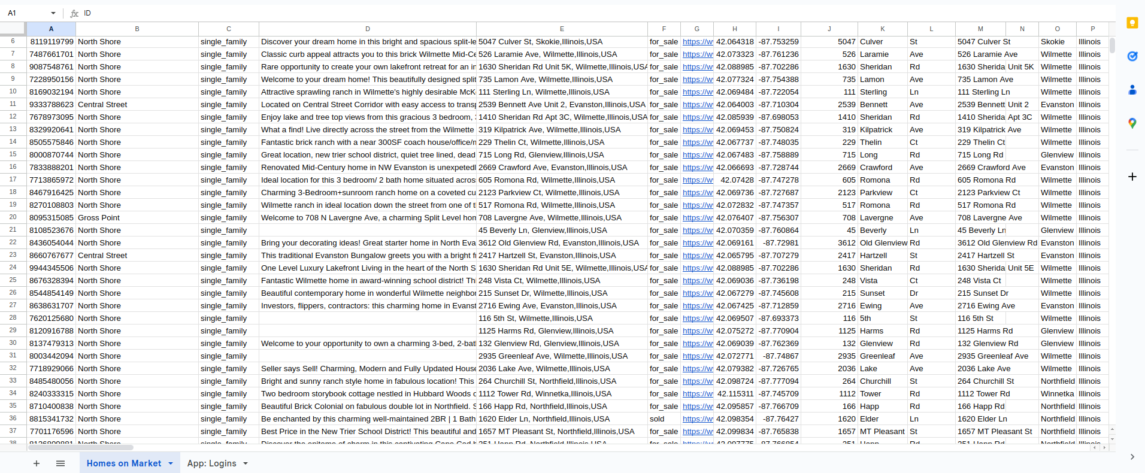
Task: Select column P header
Action: [1092, 29]
